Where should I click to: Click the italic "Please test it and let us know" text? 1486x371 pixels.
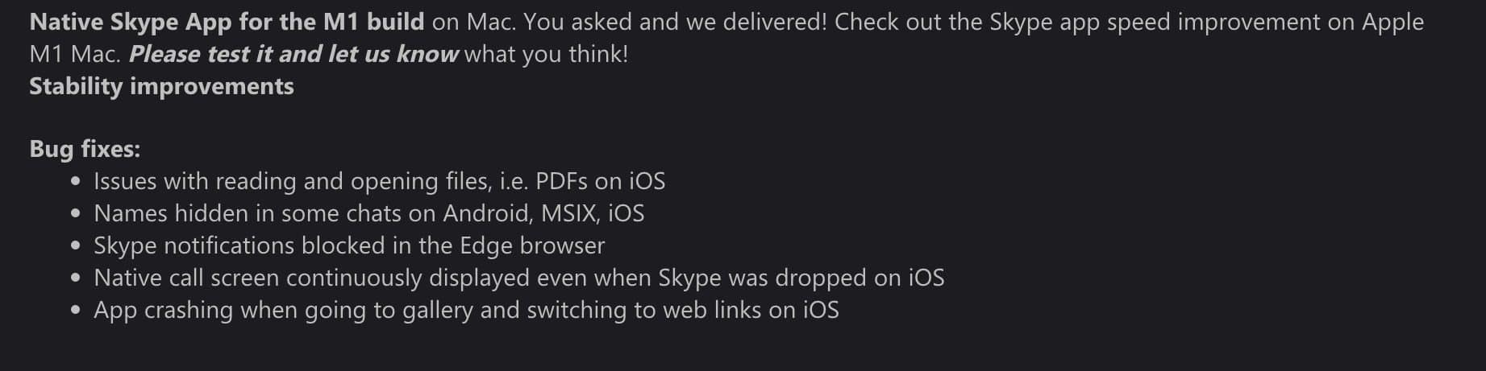(293, 55)
